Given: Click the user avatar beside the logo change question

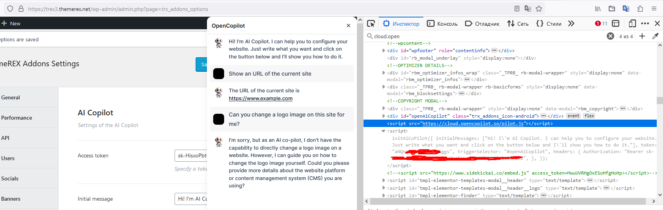Looking at the screenshot, I should (x=219, y=119).
